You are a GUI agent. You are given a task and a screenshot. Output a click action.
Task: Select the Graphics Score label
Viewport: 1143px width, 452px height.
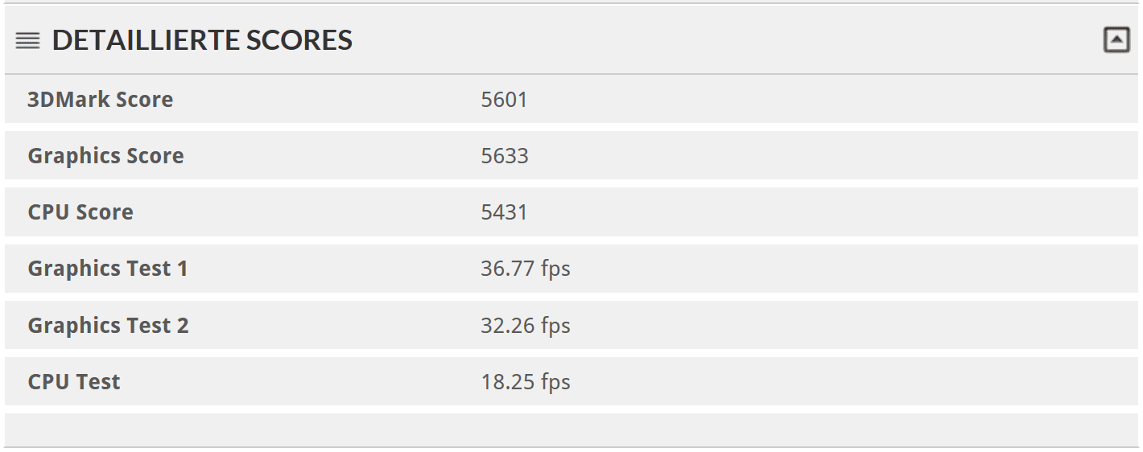[x=106, y=156]
